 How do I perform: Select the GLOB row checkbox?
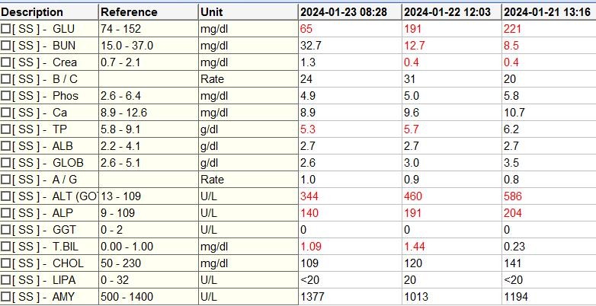[x=5, y=162]
